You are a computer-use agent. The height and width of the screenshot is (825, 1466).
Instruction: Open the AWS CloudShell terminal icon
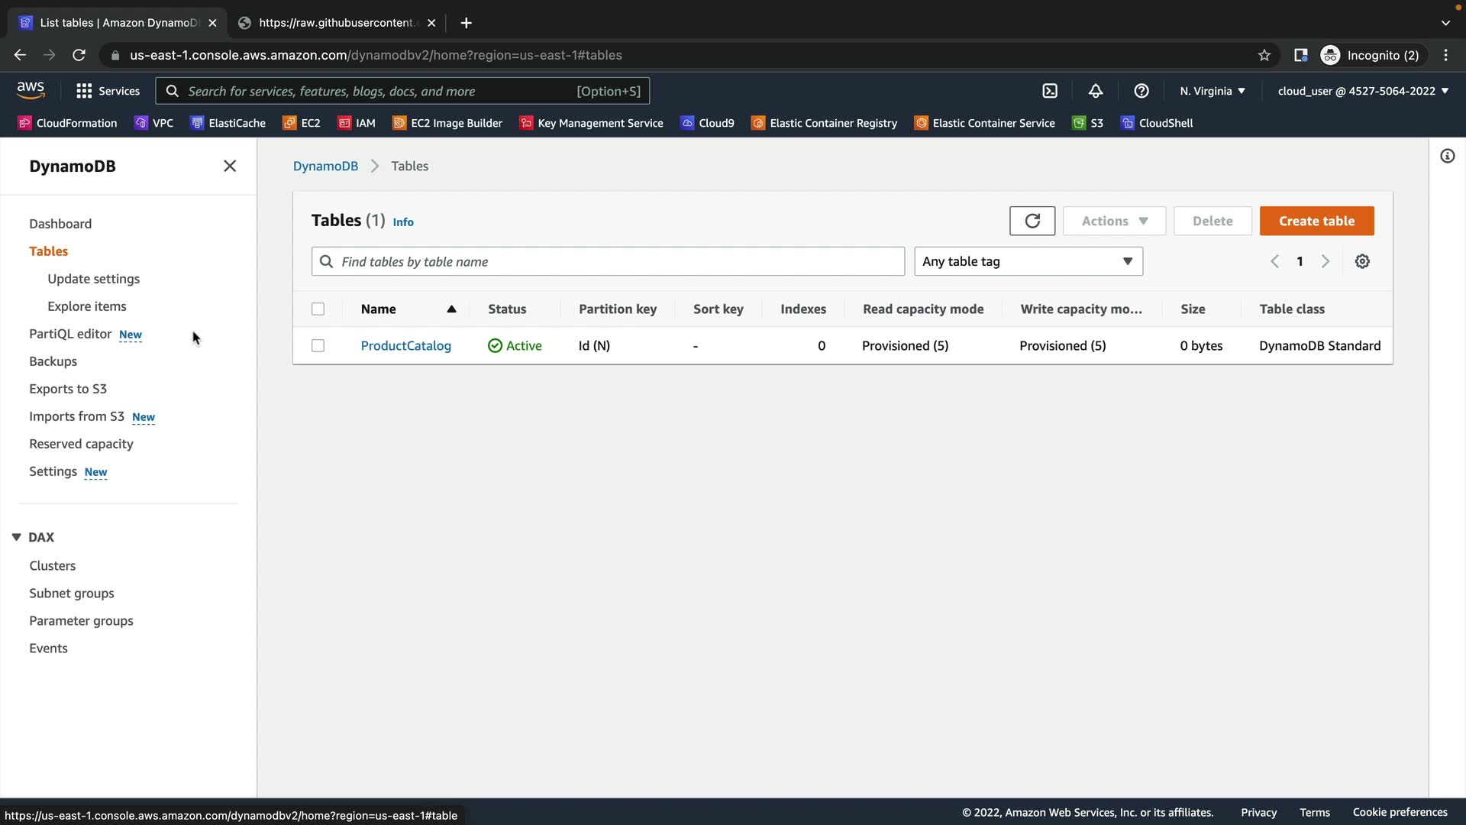pos(1050,91)
